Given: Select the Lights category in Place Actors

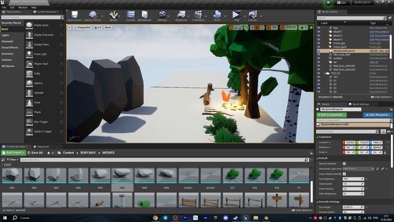Looking at the screenshot, I should (x=6, y=35).
